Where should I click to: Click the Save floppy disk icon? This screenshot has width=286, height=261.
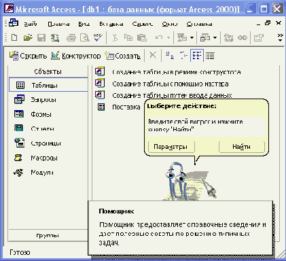[41, 38]
